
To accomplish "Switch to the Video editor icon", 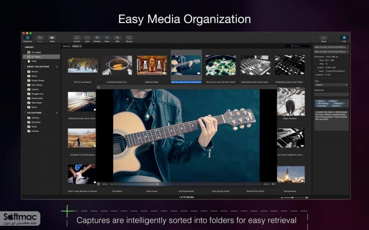I will coord(52,38).
